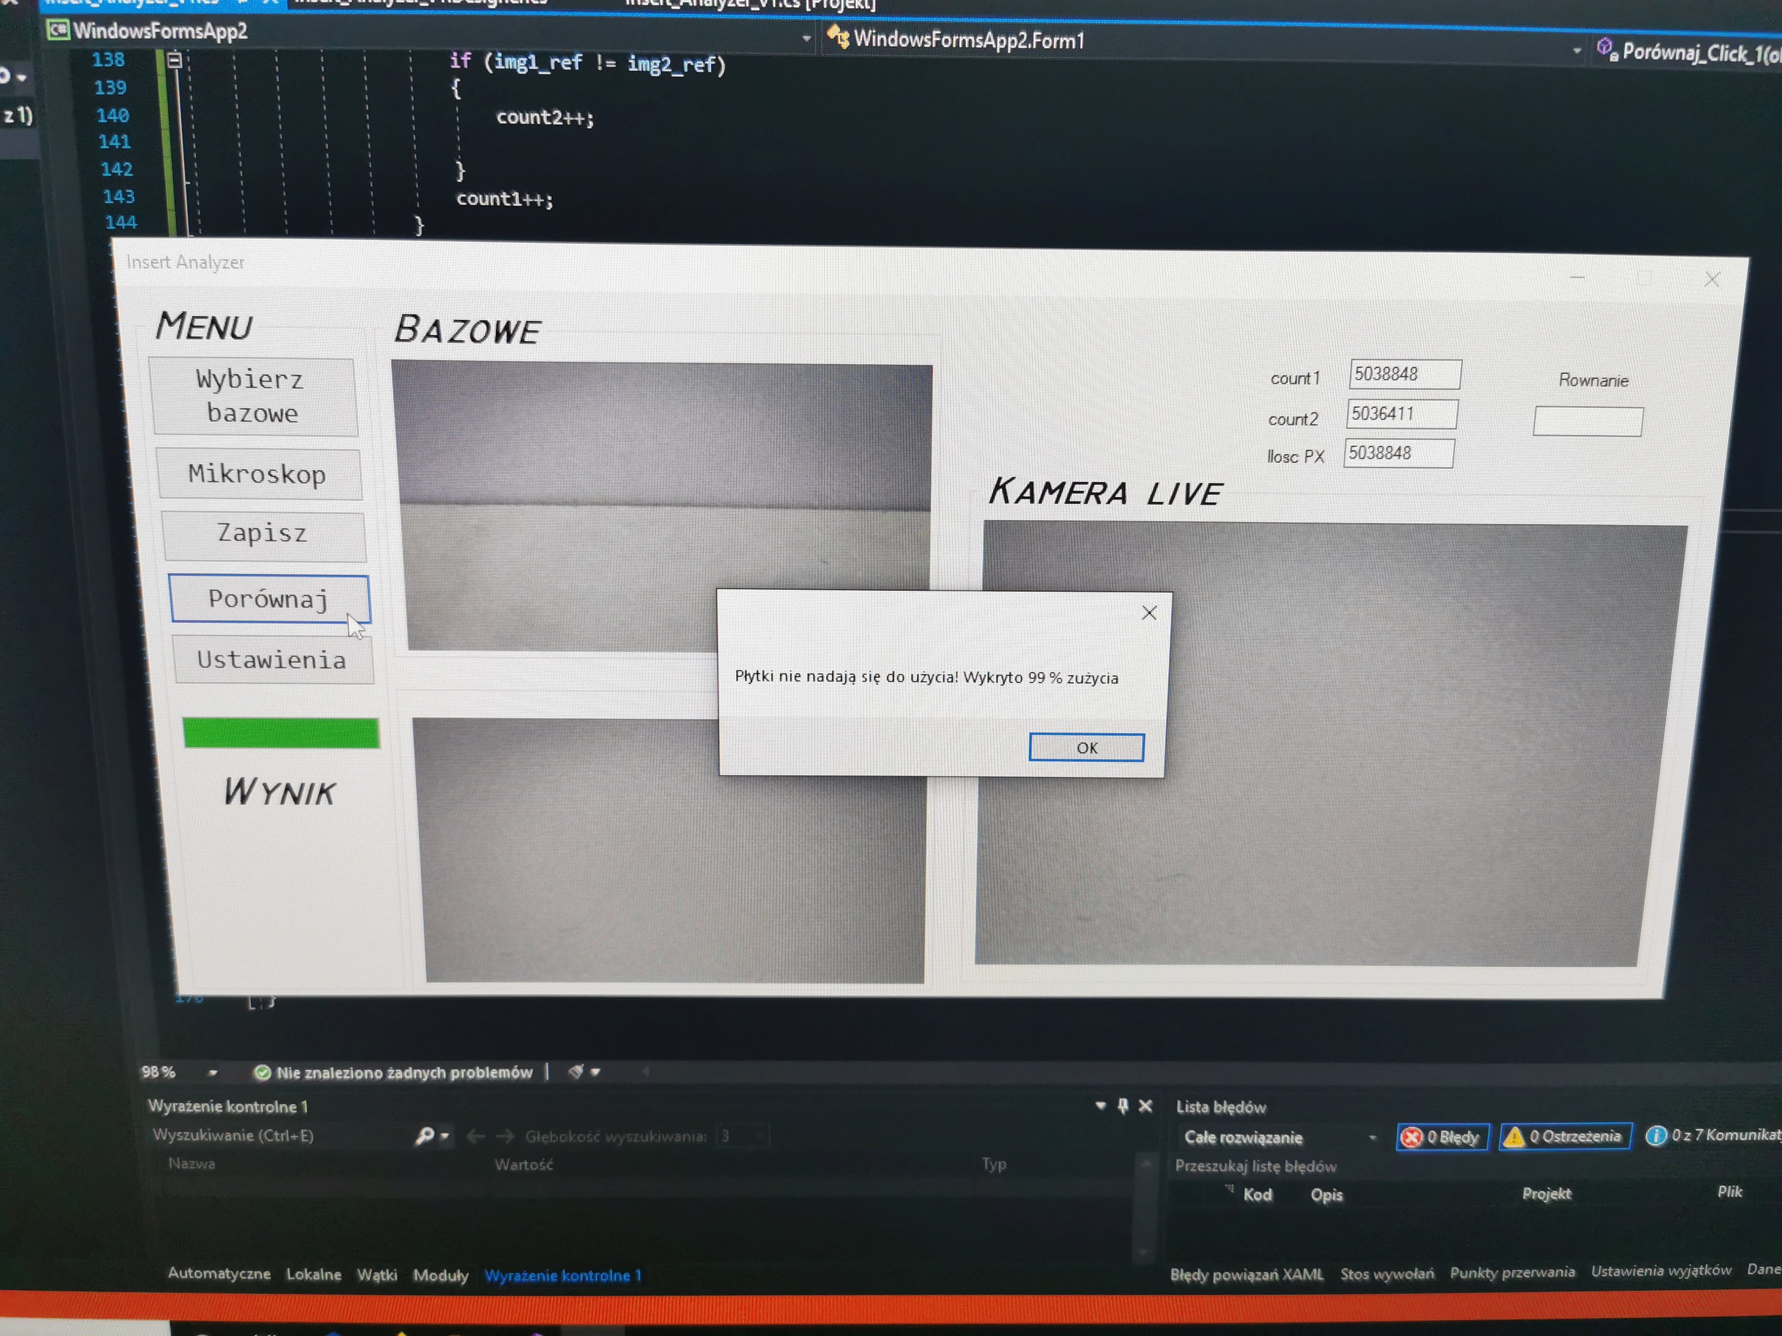Switch to the Lokalne tab
This screenshot has height=1336, width=1782.
(x=314, y=1274)
